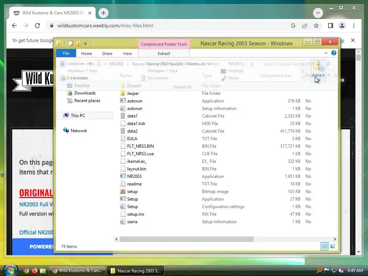
Task: Select the readme text file
Action: point(134,184)
